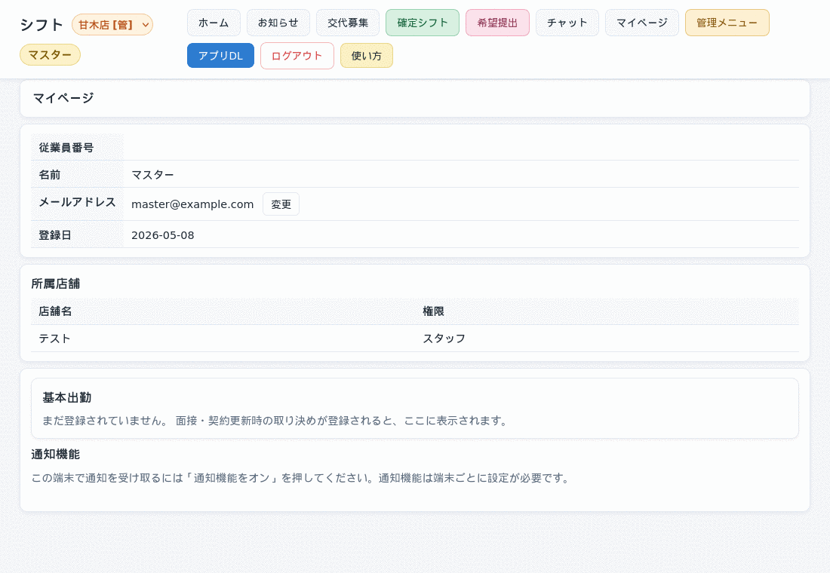Click 通知機能 heading
This screenshot has height=573, width=830.
pyautogui.click(x=56, y=455)
